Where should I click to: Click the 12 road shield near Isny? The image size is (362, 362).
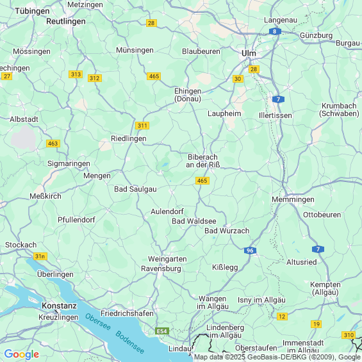282,317
